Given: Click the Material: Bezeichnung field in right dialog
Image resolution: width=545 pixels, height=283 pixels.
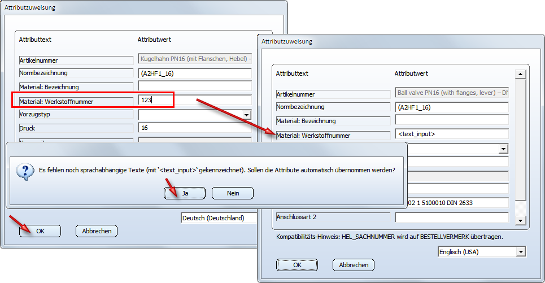Looking at the screenshot, I should [x=451, y=120].
